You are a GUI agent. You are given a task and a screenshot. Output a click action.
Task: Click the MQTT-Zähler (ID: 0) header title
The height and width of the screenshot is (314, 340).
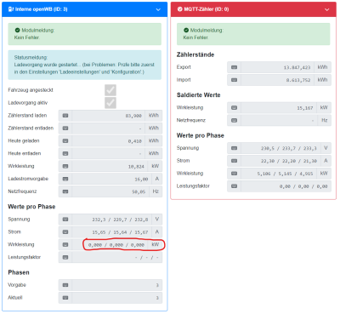[207, 9]
